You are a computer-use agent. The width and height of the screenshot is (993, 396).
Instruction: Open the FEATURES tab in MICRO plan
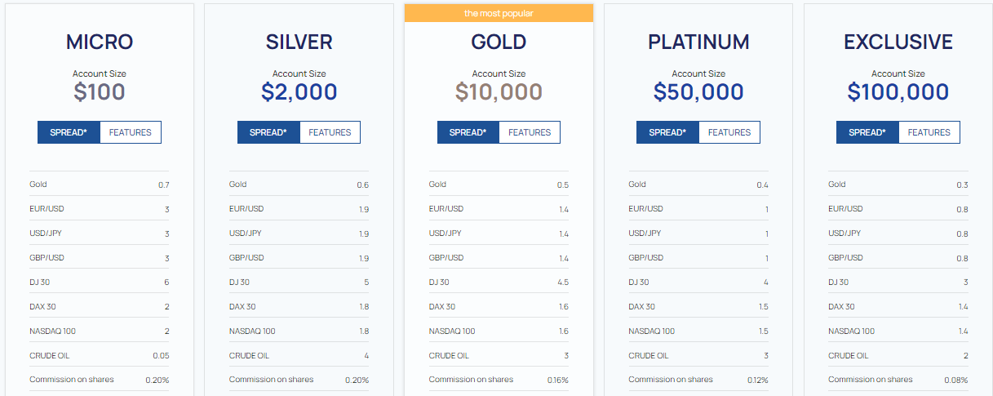(131, 132)
